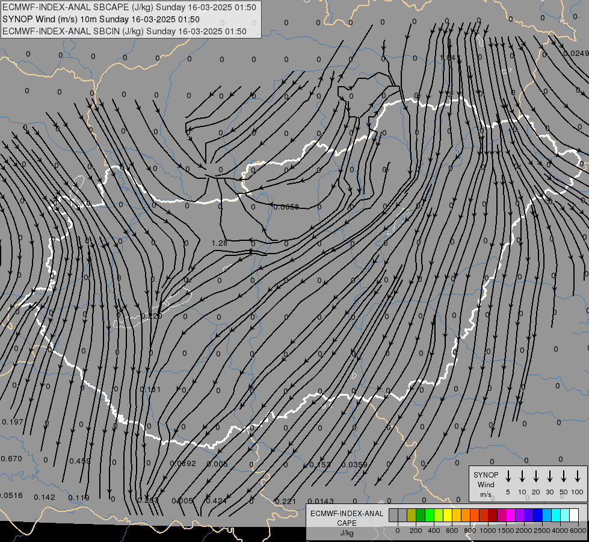589x542 pixels.
Task: Click the map value 0.0143
Action: pos(321,501)
